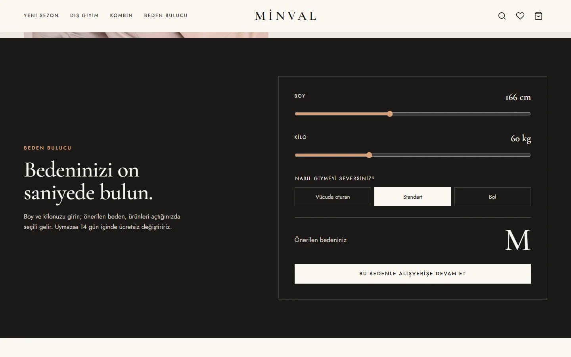Click the partially visible product image strip
The width and height of the screenshot is (571, 357).
pos(146,35)
